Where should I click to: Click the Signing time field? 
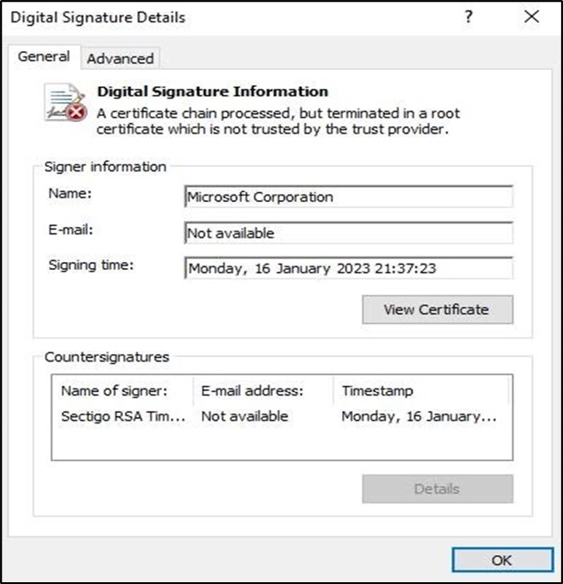point(348,268)
